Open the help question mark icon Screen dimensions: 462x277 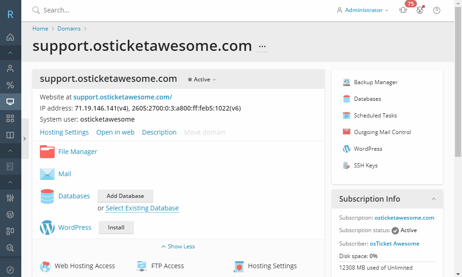point(437,10)
